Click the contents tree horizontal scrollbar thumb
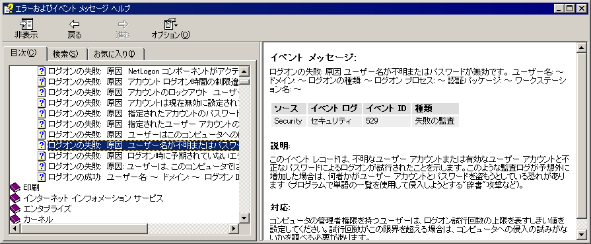The image size is (591, 244). (x=84, y=228)
